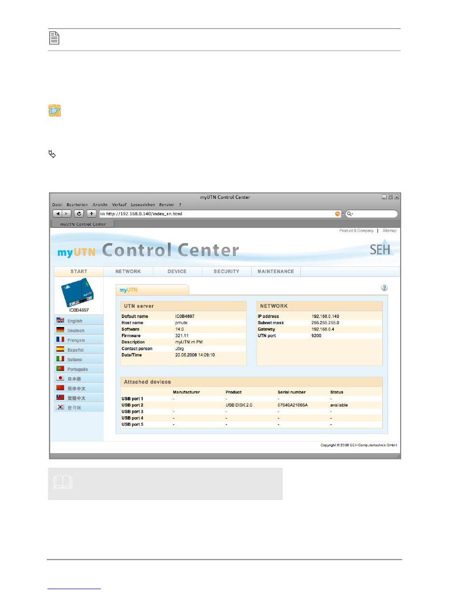Click the Manufacturer column header
This screenshot has height=592, width=458.
click(186, 393)
